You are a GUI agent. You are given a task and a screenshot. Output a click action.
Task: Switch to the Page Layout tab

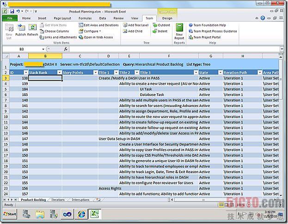click(x=62, y=18)
